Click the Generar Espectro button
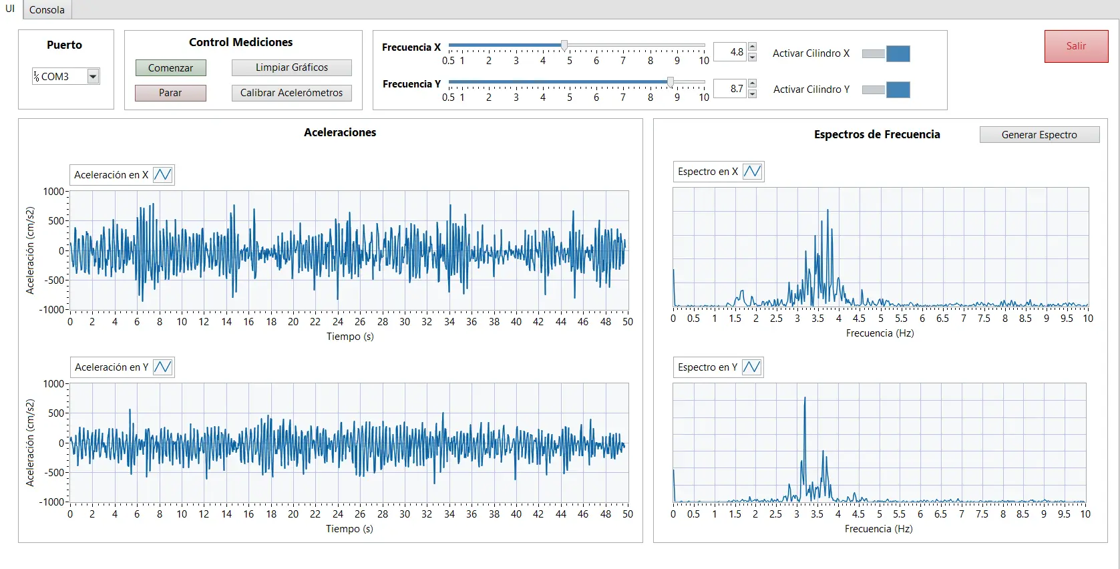This screenshot has height=569, width=1120. coord(1039,135)
